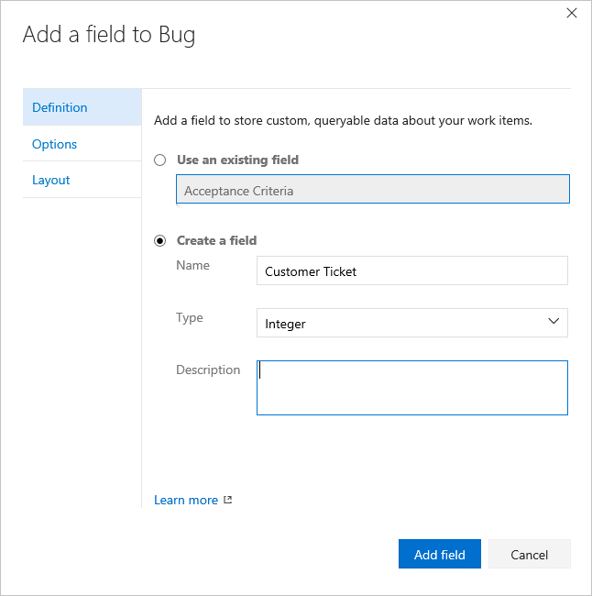Click the external link icon beside Learn more
This screenshot has height=596, width=592.
click(x=227, y=500)
